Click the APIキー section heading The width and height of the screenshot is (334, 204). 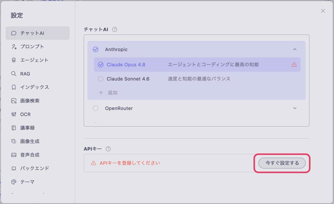pyautogui.click(x=93, y=149)
